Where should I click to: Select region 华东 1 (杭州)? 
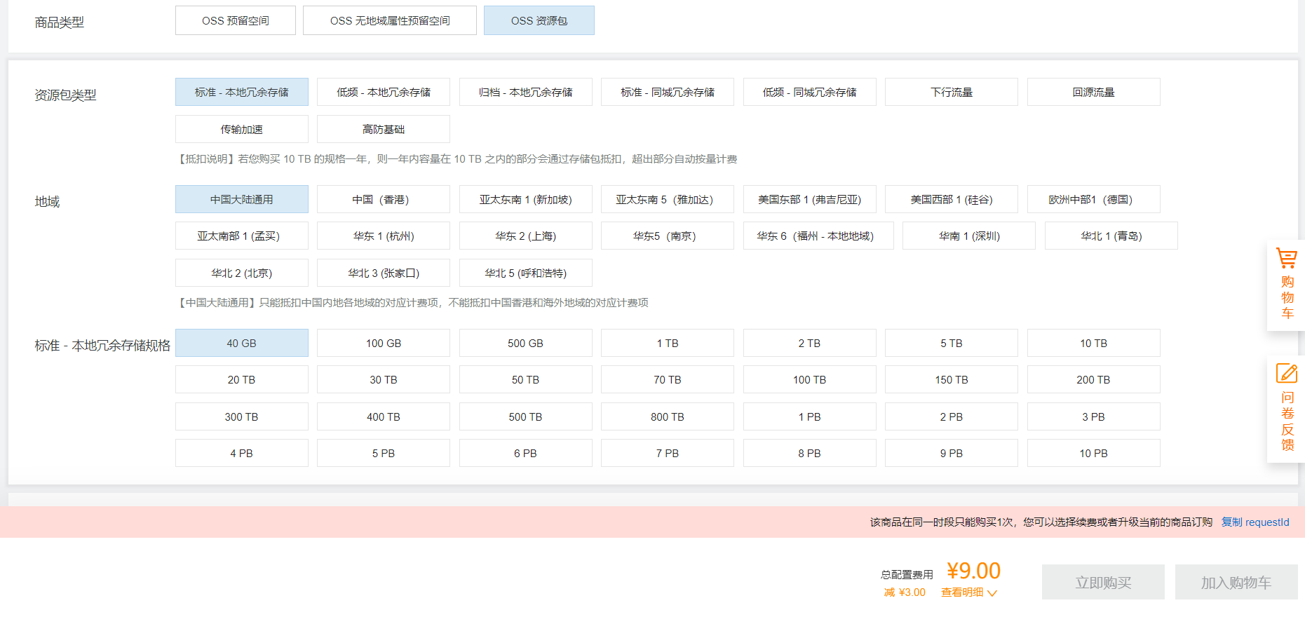[383, 236]
